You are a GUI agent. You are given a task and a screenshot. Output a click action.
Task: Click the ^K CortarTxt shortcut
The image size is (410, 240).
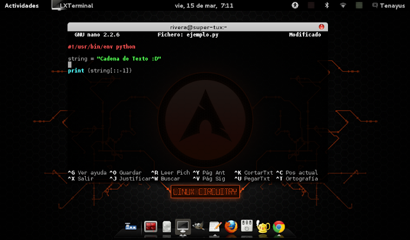pos(254,173)
